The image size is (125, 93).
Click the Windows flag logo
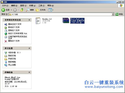point(121,5)
